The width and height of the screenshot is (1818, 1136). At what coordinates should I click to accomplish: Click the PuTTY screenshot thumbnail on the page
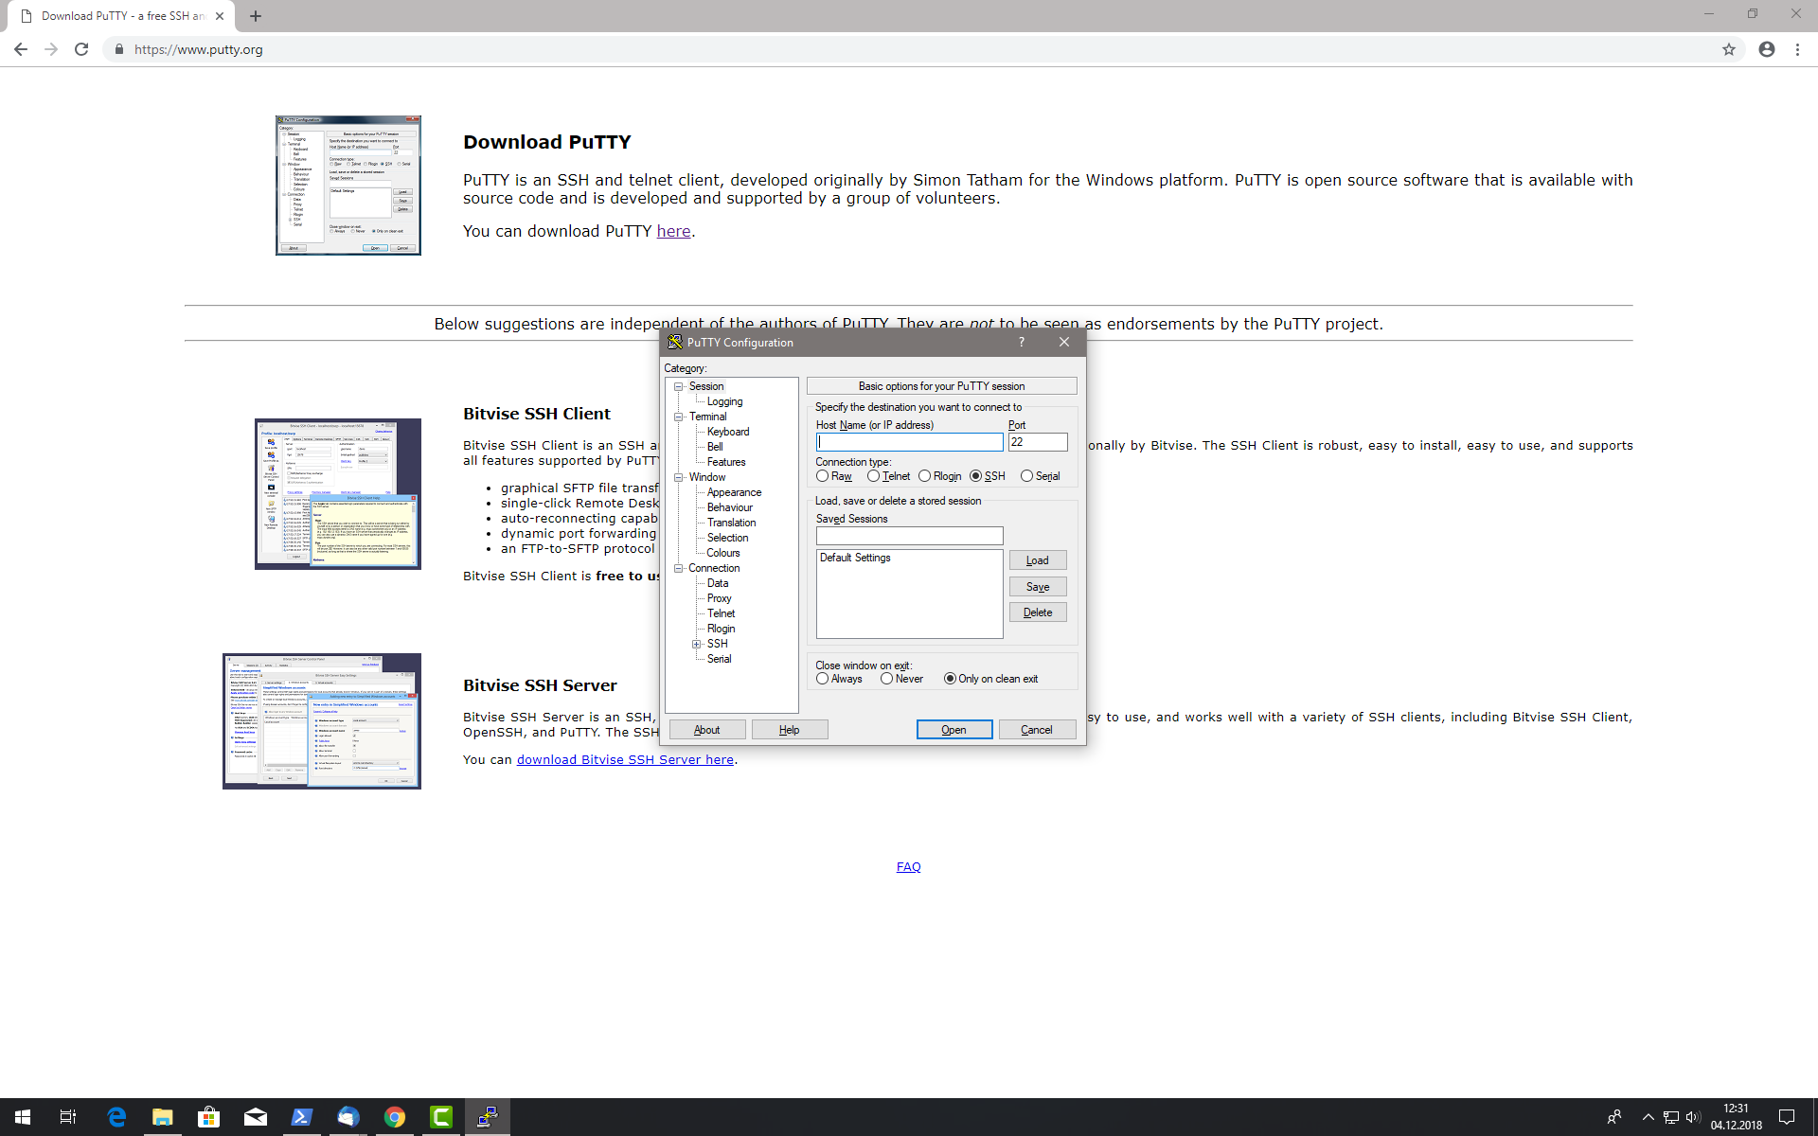348,186
